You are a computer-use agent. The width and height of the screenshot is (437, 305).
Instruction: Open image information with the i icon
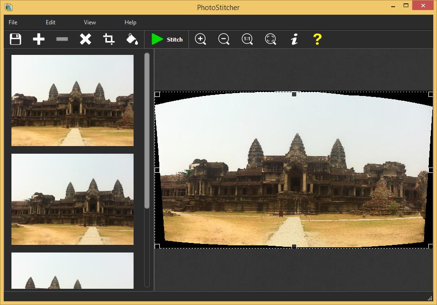293,39
